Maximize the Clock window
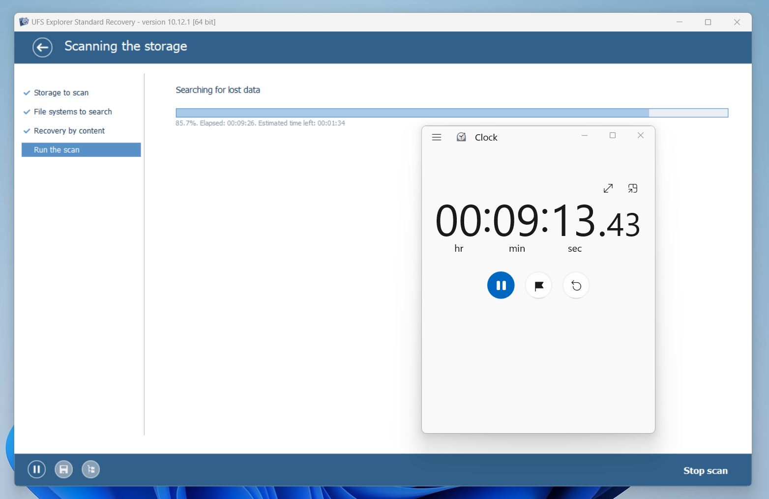769x499 pixels. coord(613,136)
